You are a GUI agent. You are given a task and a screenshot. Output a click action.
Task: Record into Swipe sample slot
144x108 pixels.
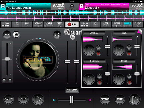tap(129, 82)
